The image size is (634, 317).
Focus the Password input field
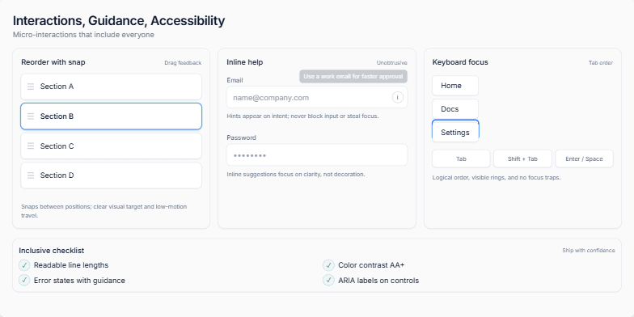317,155
